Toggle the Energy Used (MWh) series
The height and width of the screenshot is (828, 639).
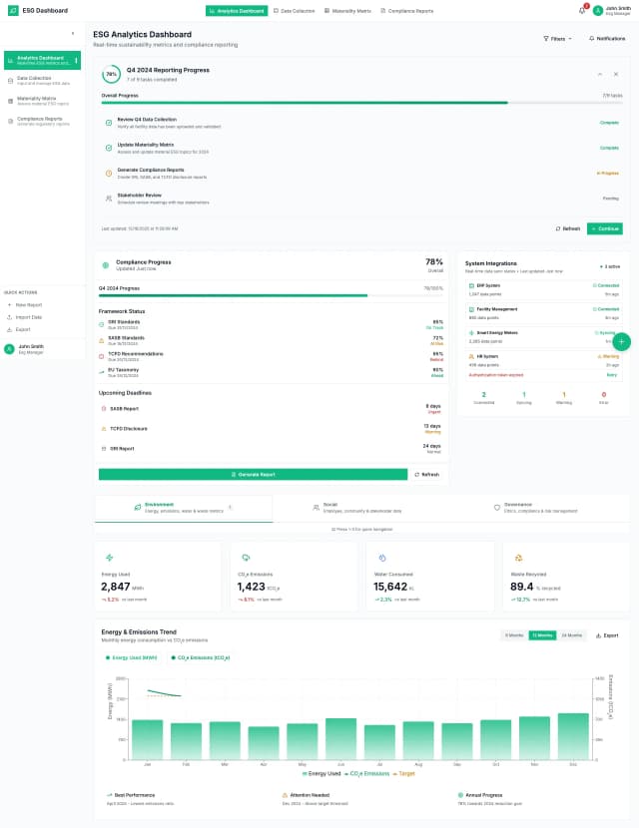[x=130, y=657]
